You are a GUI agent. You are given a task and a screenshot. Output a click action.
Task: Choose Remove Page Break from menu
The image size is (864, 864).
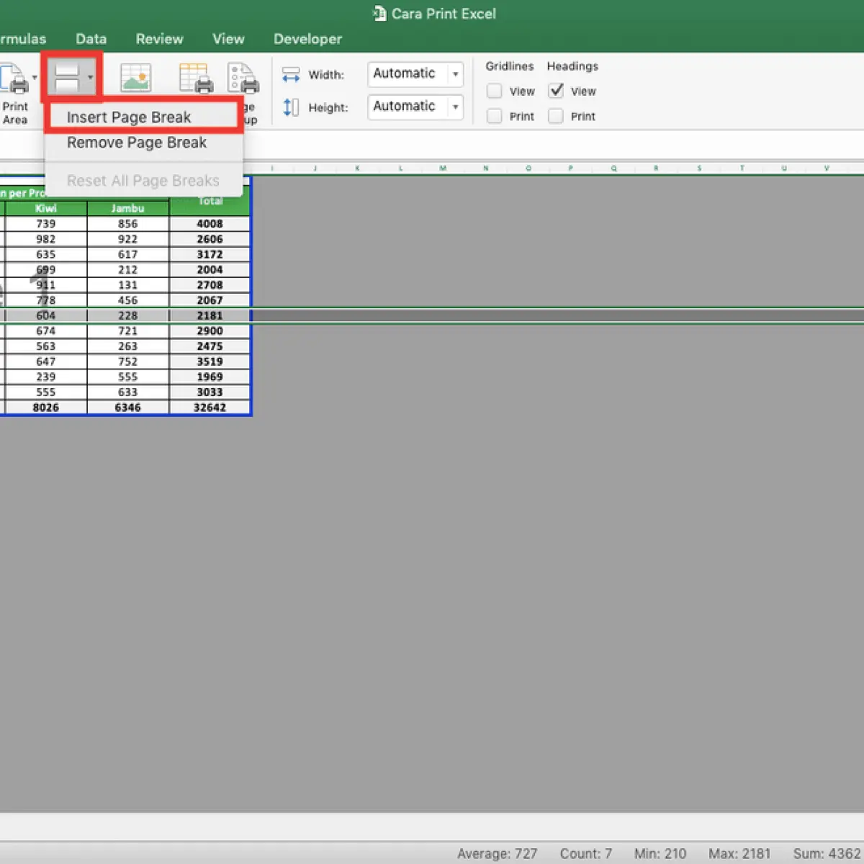[x=143, y=143]
